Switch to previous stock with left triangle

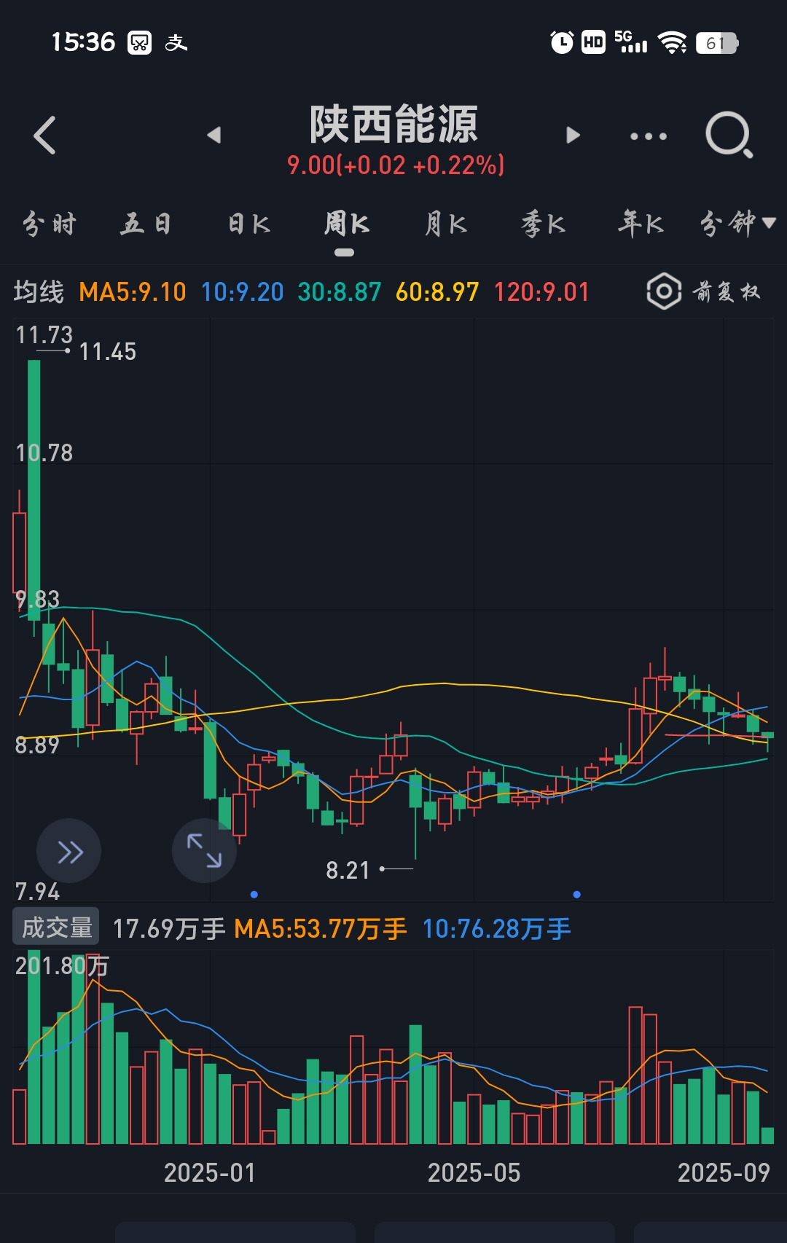tap(214, 135)
